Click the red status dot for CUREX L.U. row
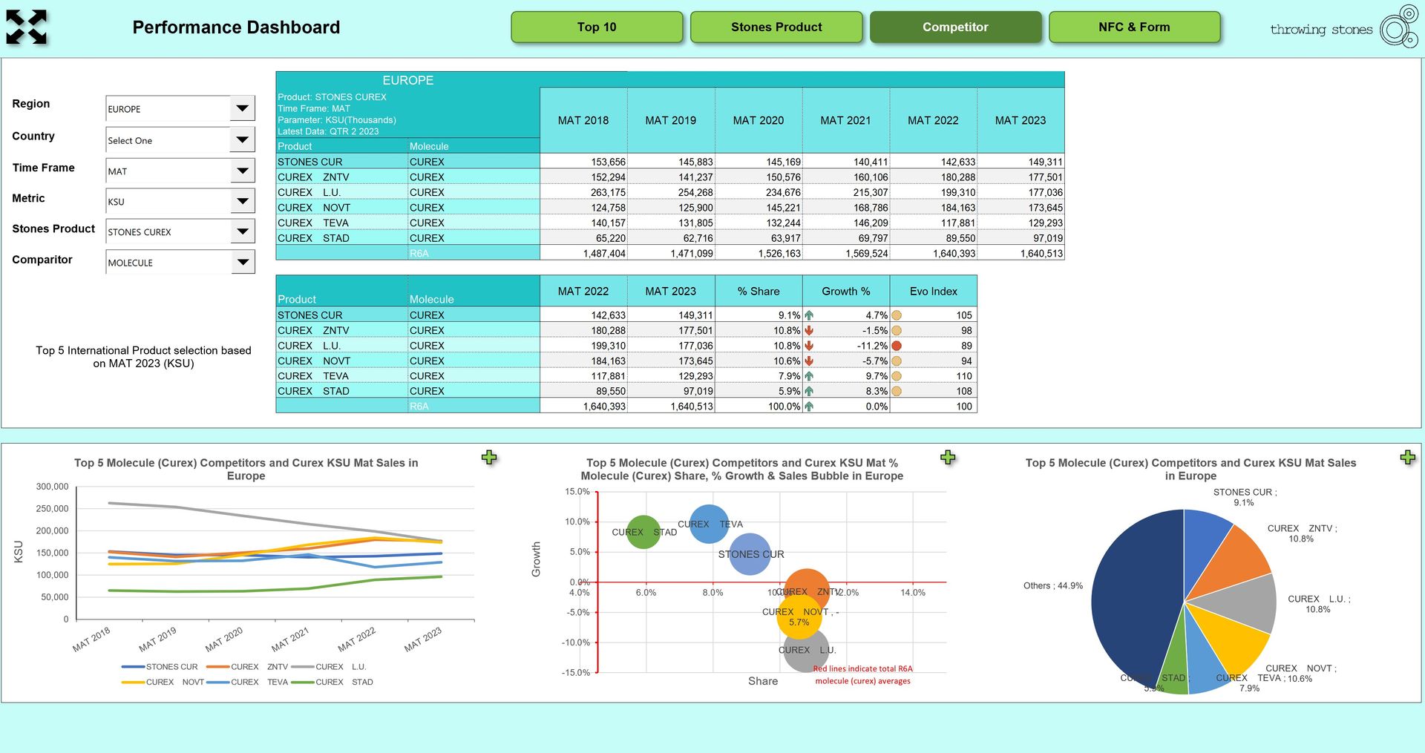This screenshot has width=1425, height=753. pos(897,346)
